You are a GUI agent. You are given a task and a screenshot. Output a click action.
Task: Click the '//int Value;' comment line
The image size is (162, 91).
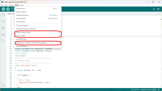pos(21,53)
